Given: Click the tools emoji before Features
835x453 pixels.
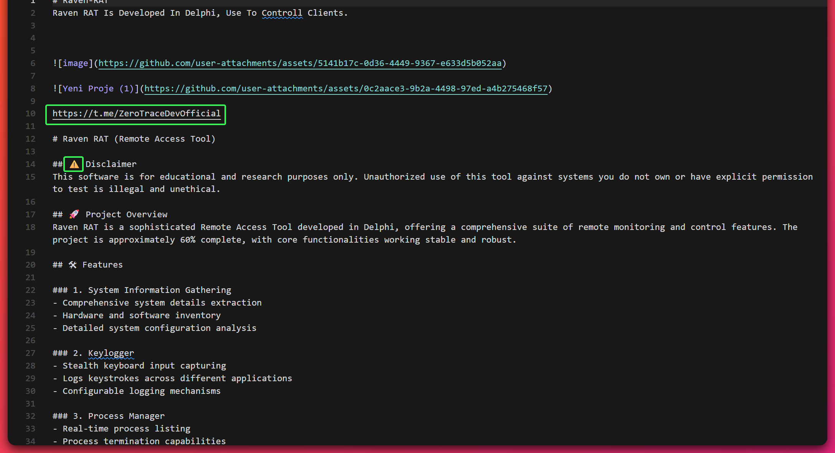Looking at the screenshot, I should coord(73,265).
